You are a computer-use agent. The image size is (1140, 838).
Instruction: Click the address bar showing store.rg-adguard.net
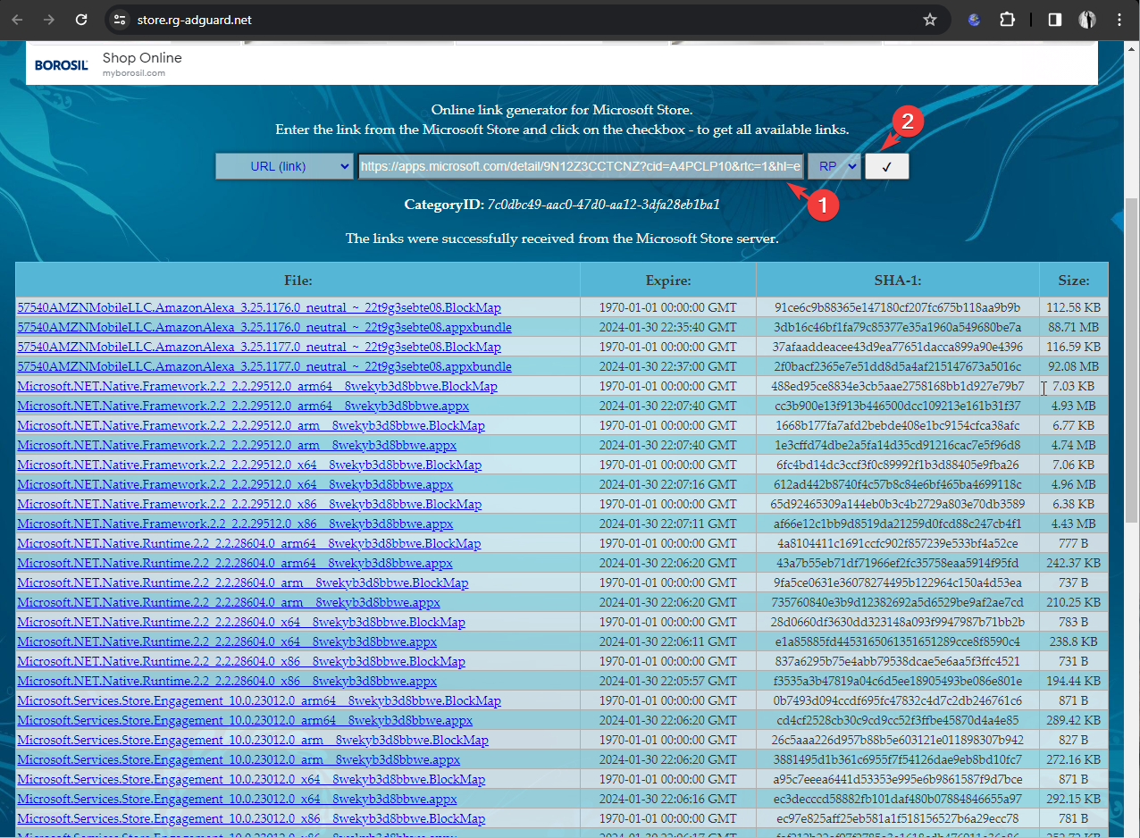[x=527, y=20]
